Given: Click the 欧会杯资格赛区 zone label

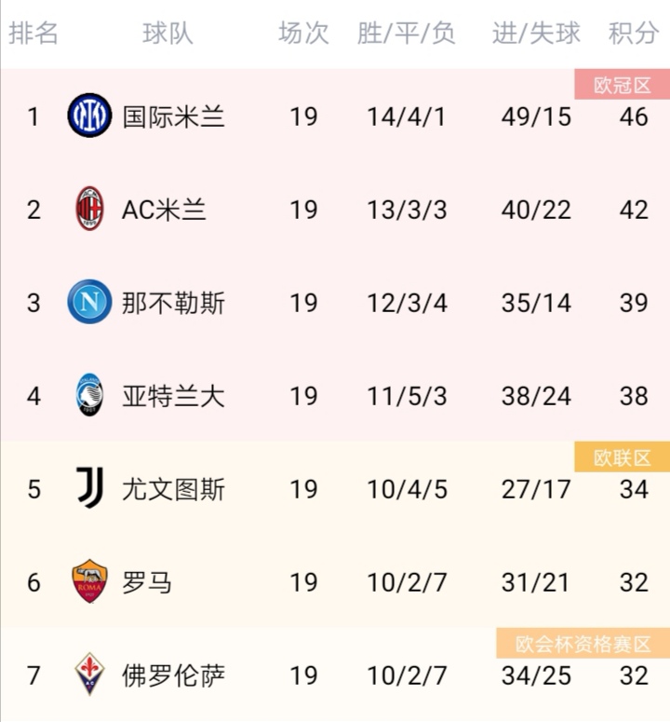Looking at the screenshot, I should [x=583, y=643].
